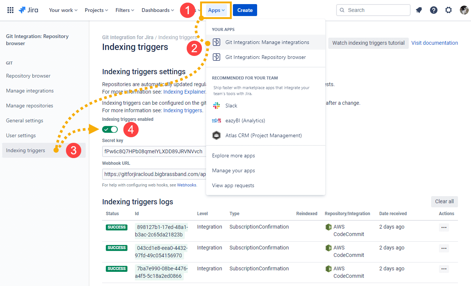Open the app switcher grid icon

[10, 10]
